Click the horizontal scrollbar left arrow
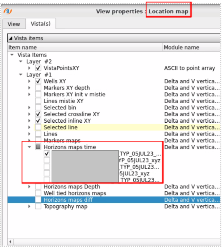Screen dimensions: 224x247 [x=10, y=241]
